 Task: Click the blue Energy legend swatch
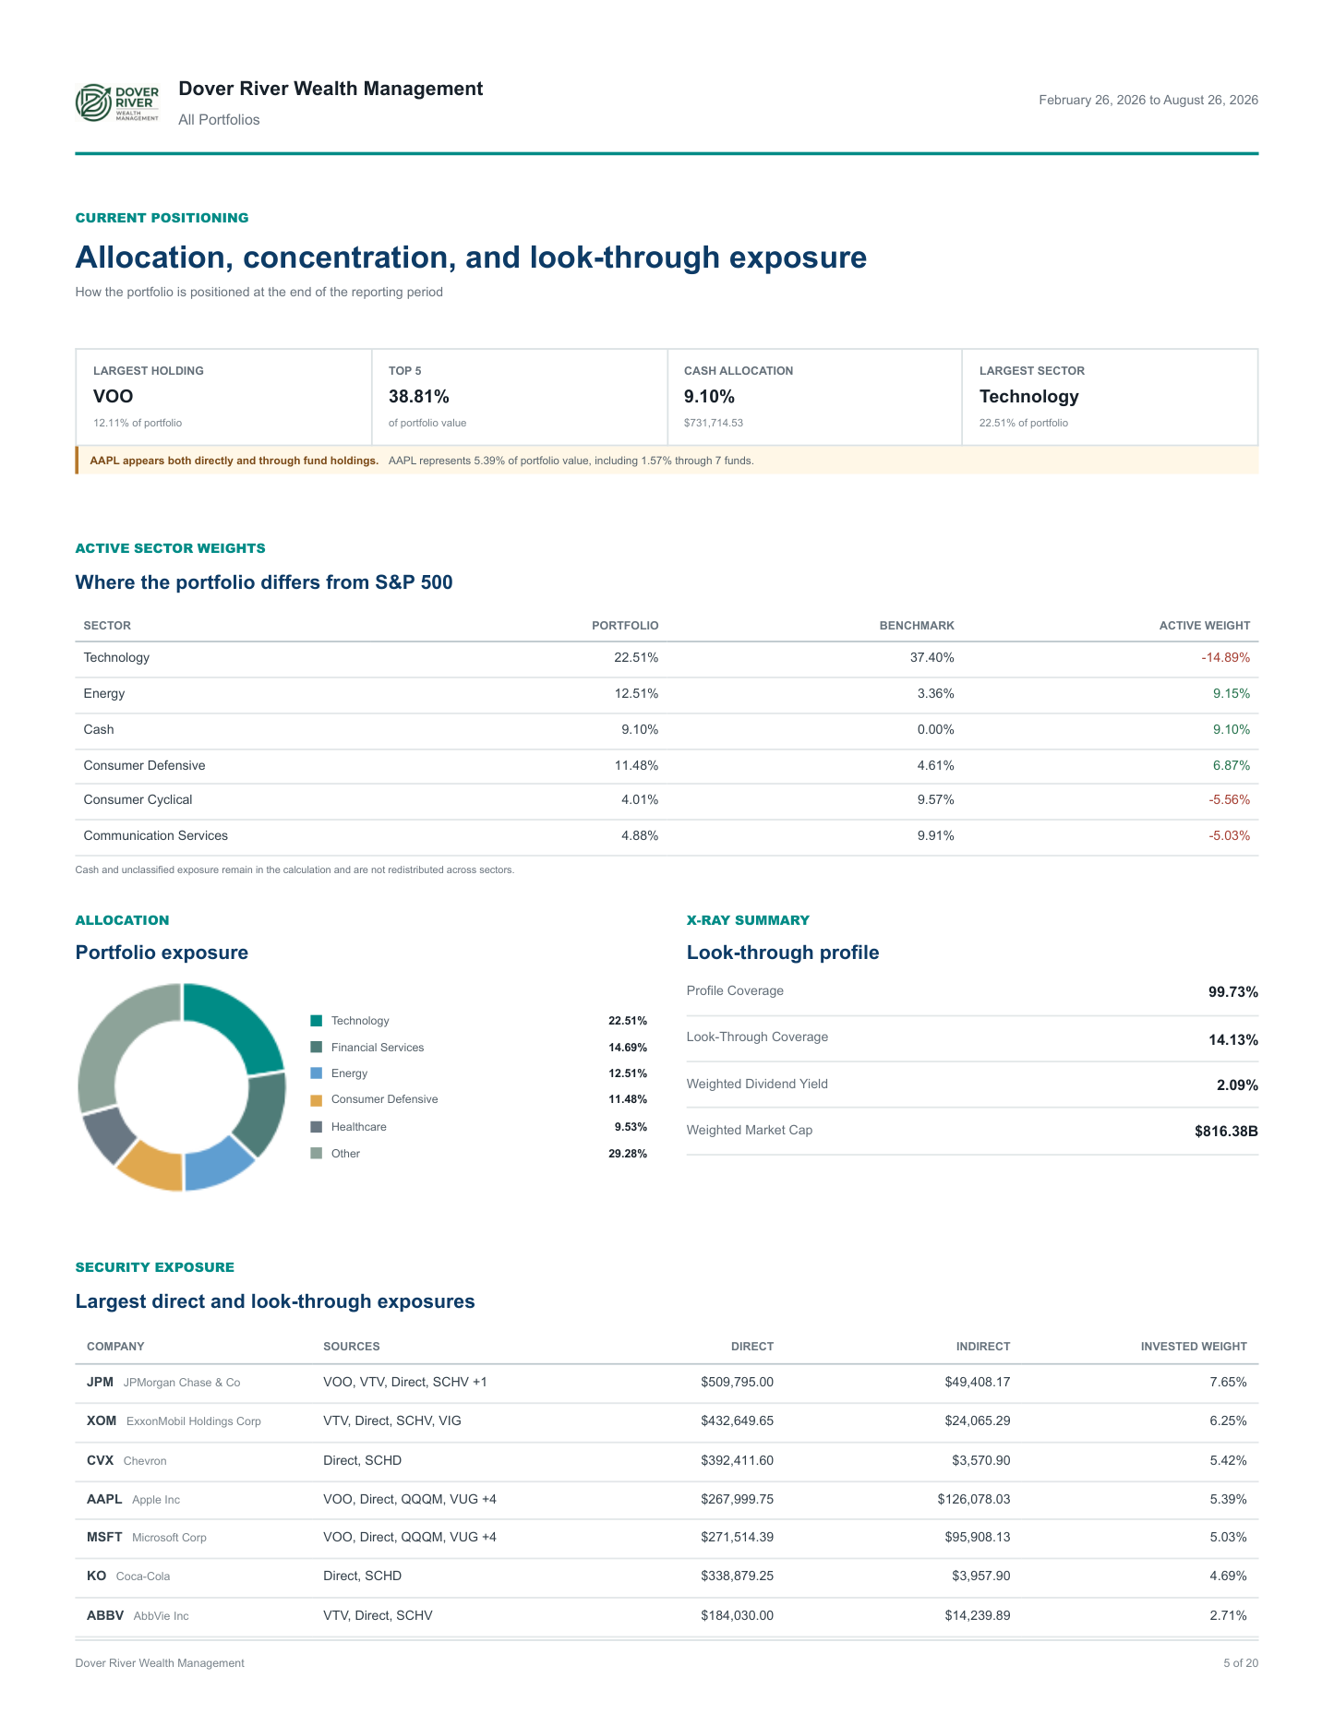tap(317, 1073)
